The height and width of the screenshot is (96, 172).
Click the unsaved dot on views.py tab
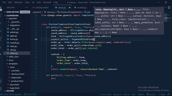point(70,8)
